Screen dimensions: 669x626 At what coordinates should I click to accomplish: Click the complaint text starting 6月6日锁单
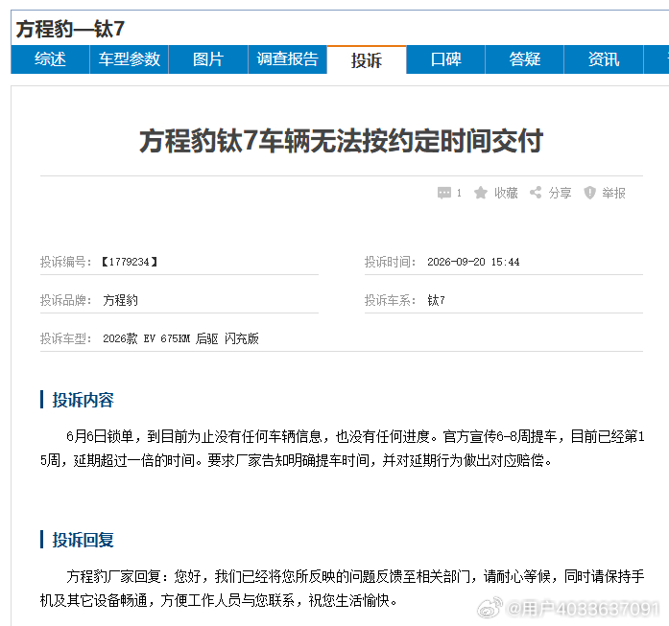coord(342,449)
